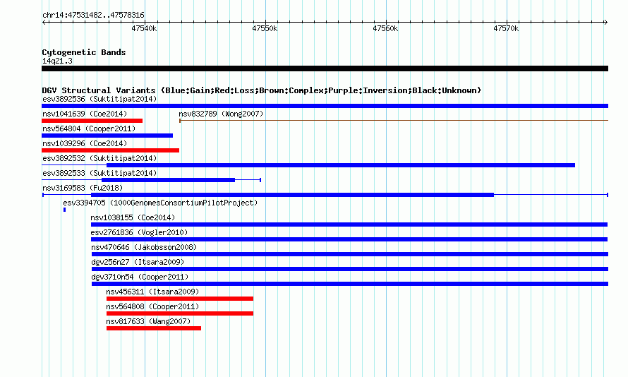Screen dimensions: 628x377
Task: Click the red nsv564808 loss bar
Action: click(180, 313)
